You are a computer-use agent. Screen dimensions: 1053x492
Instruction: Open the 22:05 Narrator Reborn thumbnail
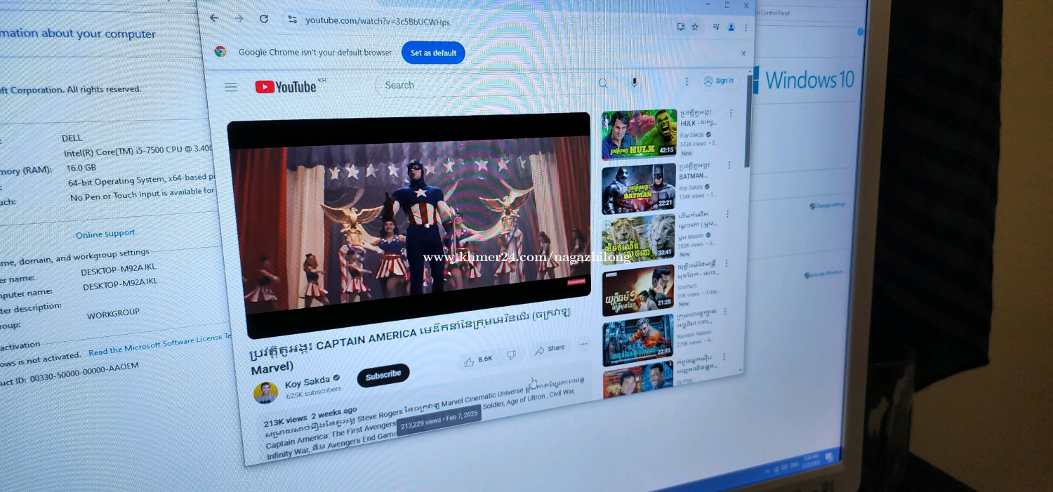pos(638,340)
